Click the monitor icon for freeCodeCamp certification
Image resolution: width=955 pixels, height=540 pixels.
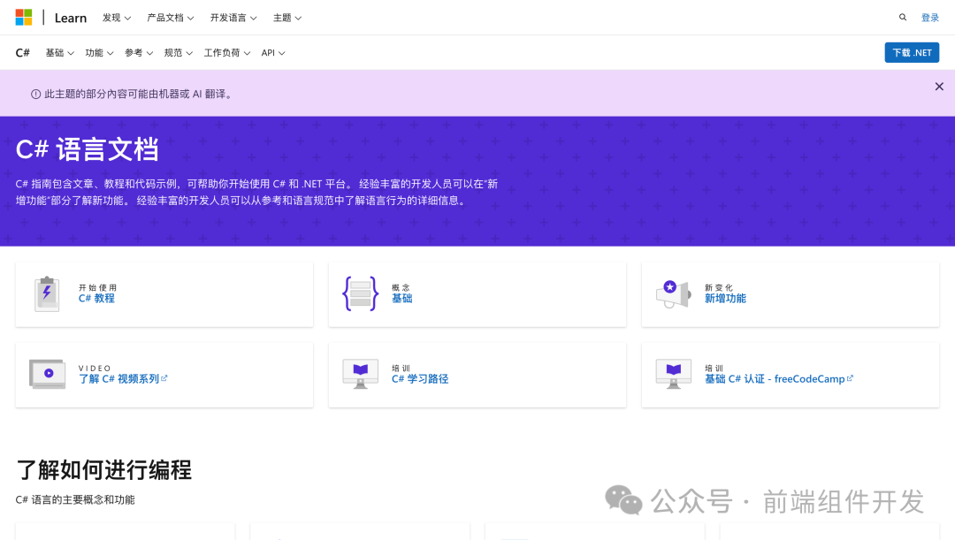tap(674, 374)
